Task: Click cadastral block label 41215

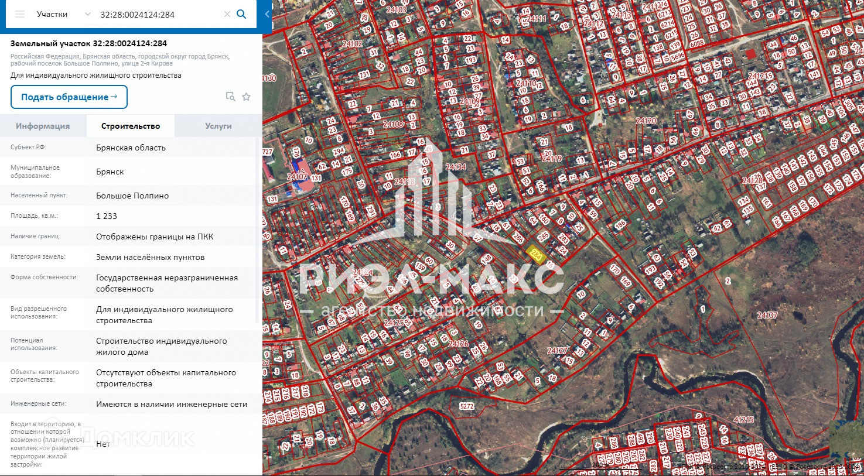Action: [x=743, y=420]
